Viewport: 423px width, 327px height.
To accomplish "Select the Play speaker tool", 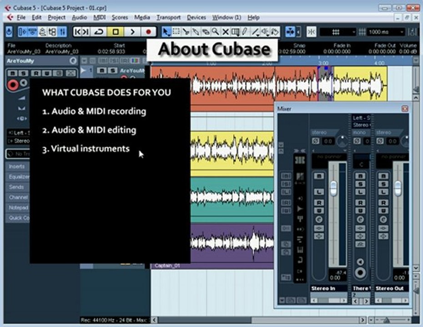I will click(265, 32).
